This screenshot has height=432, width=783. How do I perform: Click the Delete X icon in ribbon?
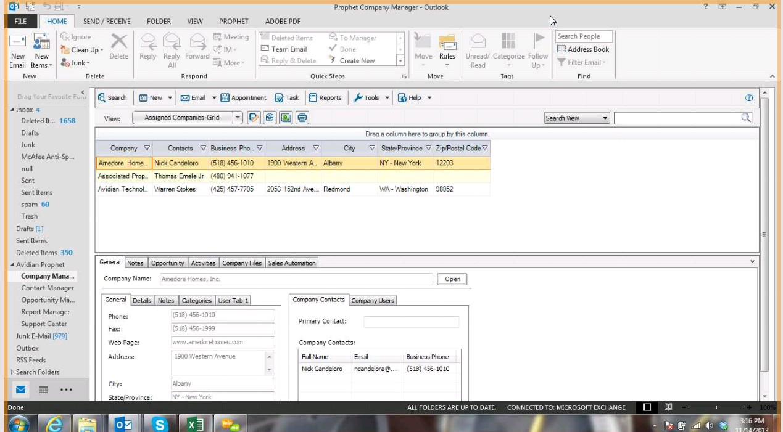pyautogui.click(x=118, y=42)
